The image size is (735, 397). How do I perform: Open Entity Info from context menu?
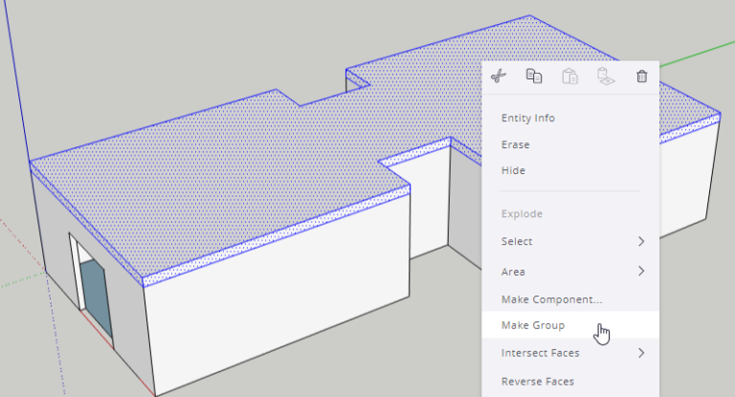click(x=527, y=118)
